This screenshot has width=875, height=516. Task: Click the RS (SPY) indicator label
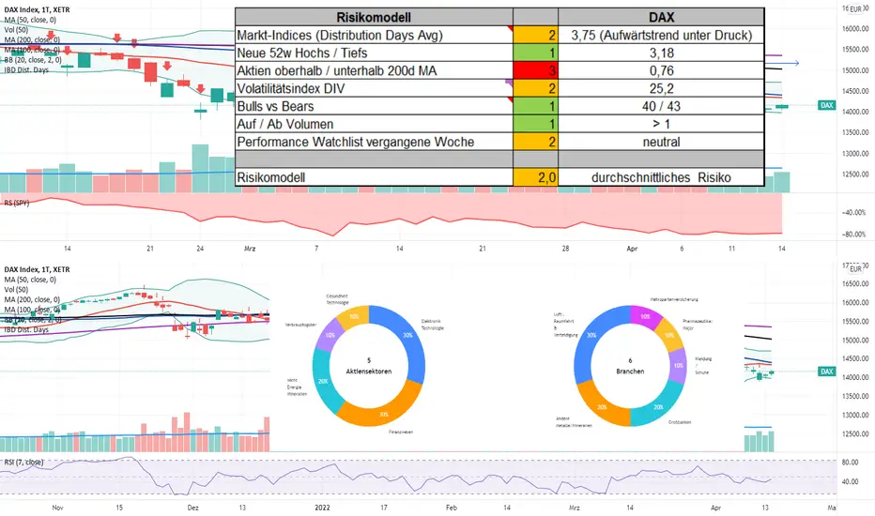pos(17,203)
